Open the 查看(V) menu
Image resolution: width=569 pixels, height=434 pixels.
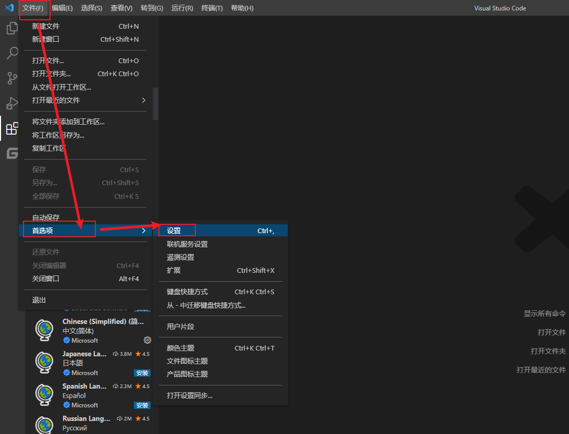pos(121,8)
